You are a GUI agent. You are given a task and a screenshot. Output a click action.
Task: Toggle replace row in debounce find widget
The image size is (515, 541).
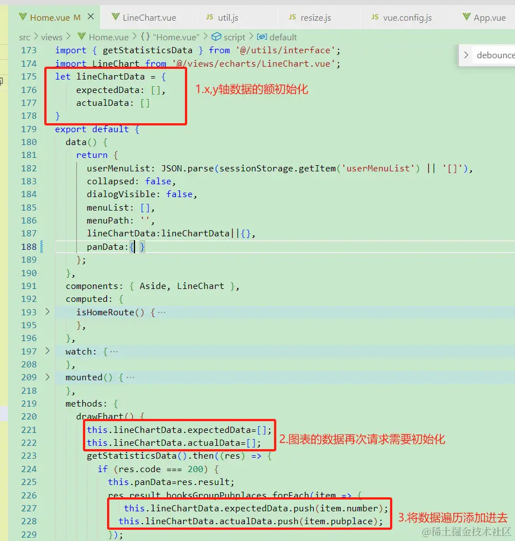pyautogui.click(x=466, y=55)
